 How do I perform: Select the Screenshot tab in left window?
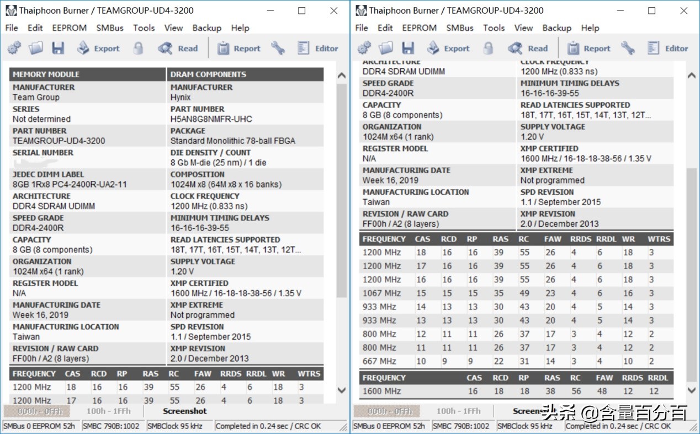coord(185,411)
